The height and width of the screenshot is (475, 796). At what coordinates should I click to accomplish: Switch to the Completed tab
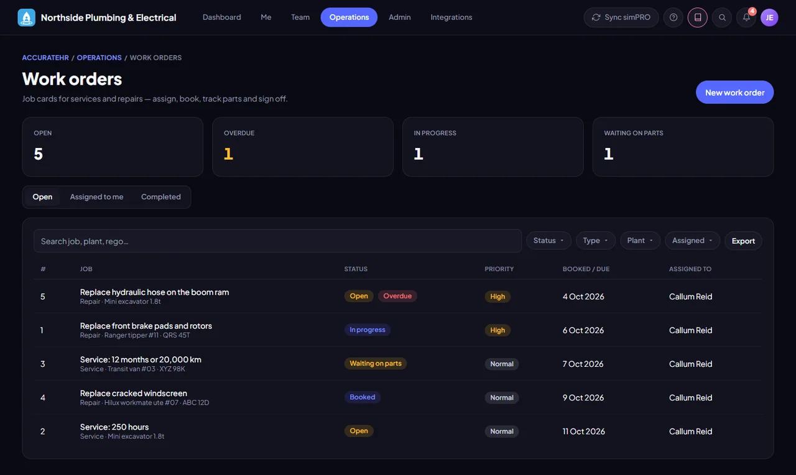click(x=161, y=197)
